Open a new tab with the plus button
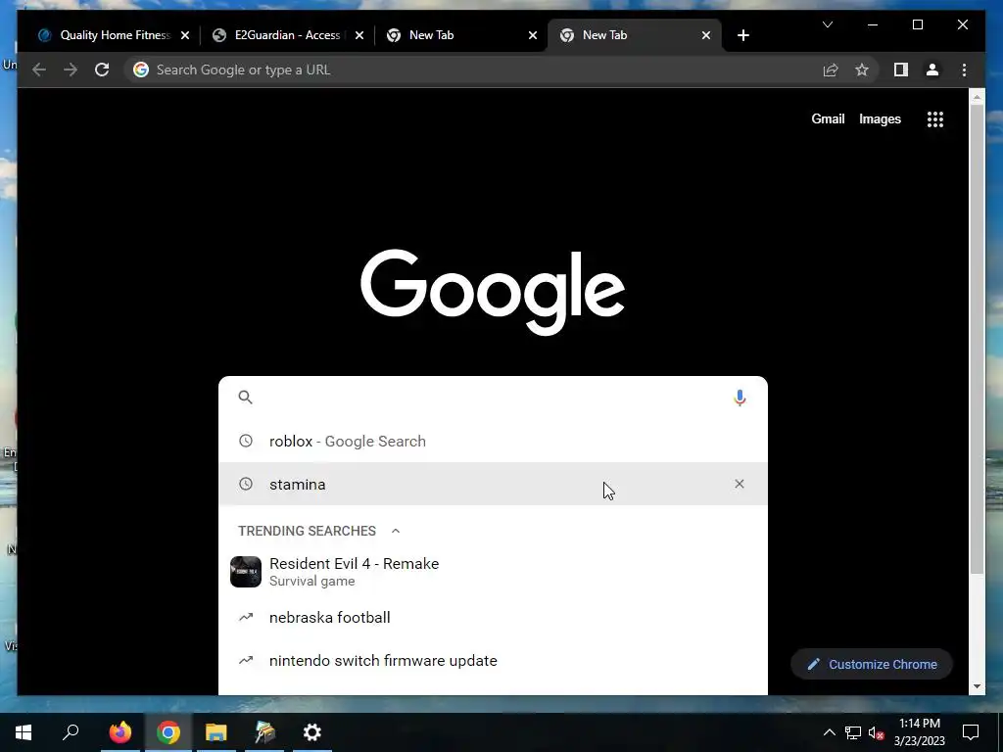 (742, 36)
